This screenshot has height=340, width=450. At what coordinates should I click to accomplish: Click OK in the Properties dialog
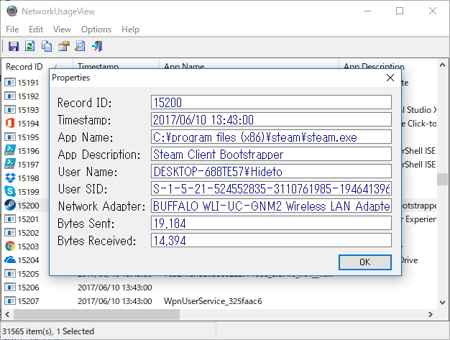(364, 262)
